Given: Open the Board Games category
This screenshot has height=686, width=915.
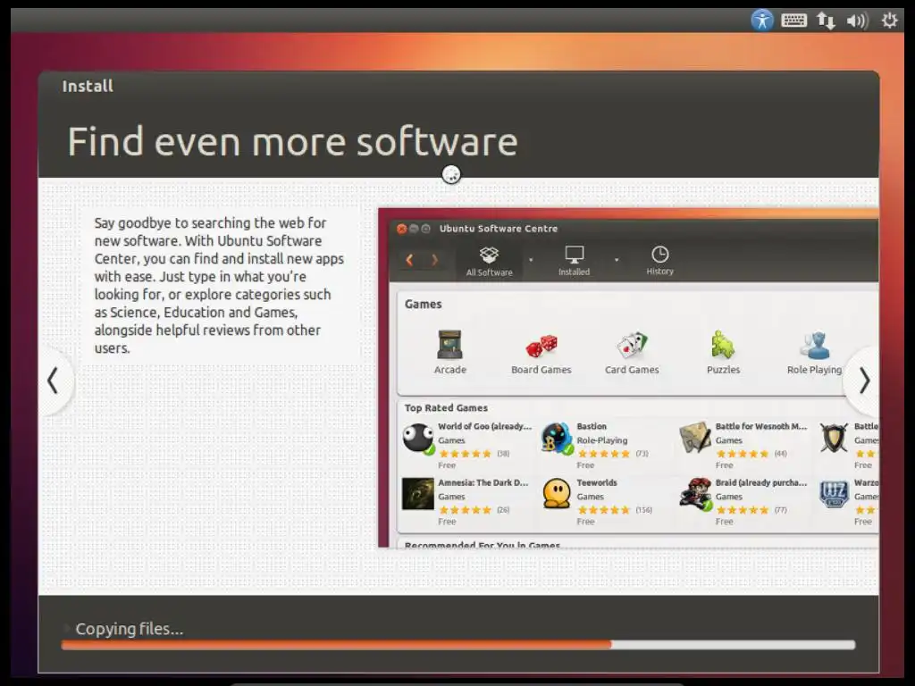Looking at the screenshot, I should coord(541,352).
